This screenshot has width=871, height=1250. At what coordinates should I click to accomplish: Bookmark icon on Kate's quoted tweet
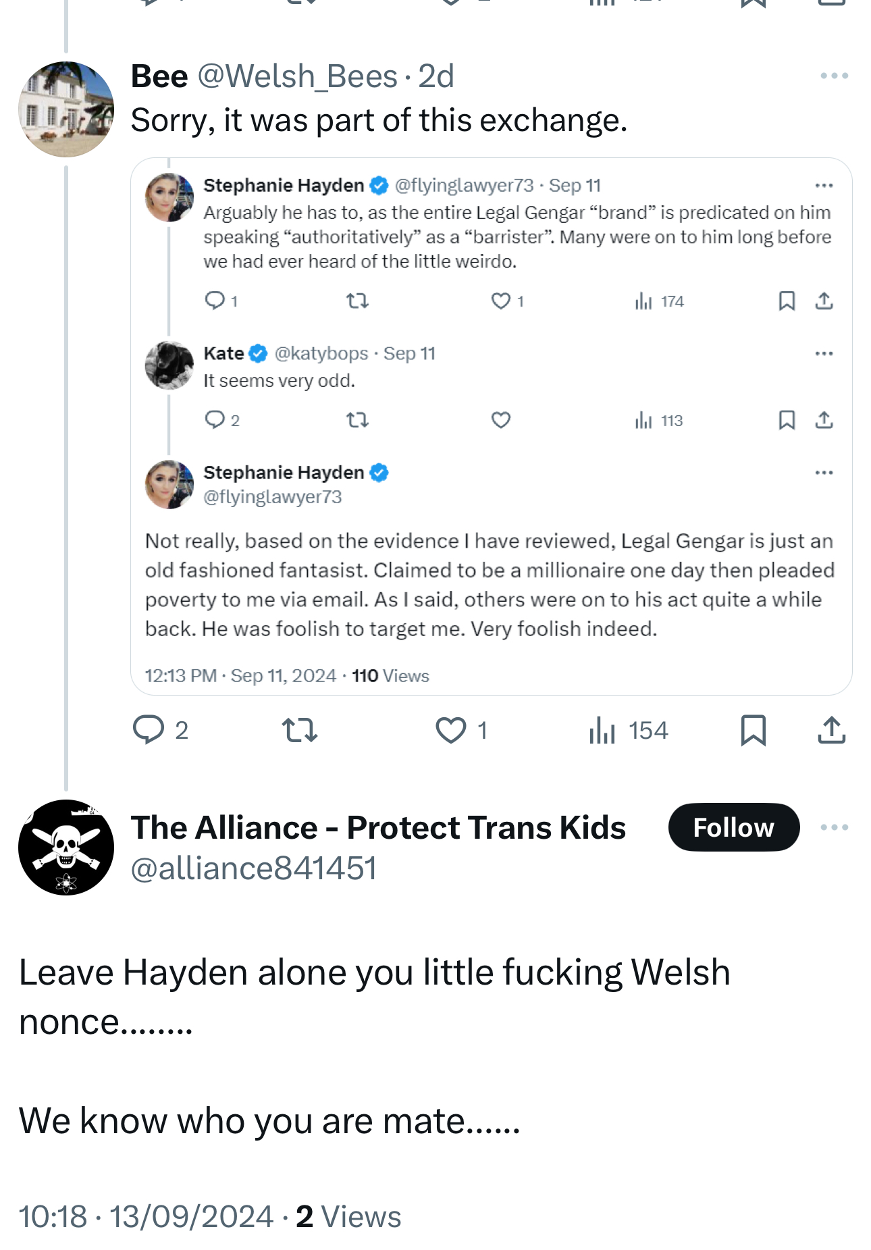pos(786,420)
